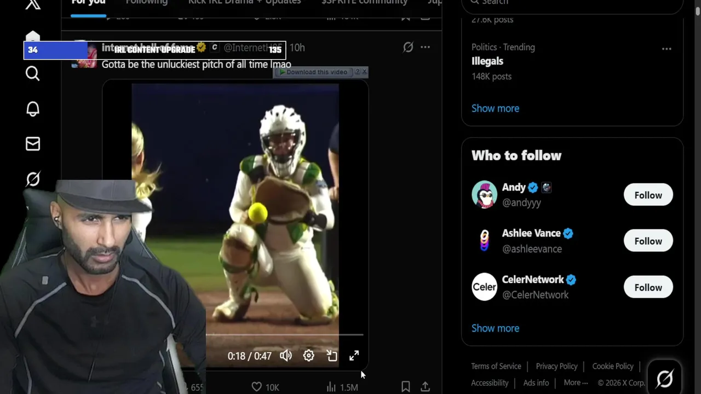The width and height of the screenshot is (701, 394).
Task: View post analytics showing 1.5M views
Action: [342, 387]
